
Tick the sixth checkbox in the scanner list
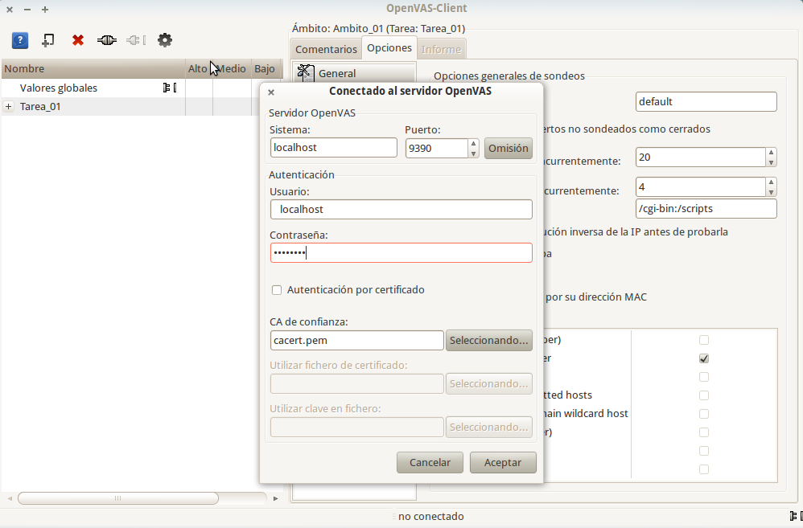coord(704,432)
